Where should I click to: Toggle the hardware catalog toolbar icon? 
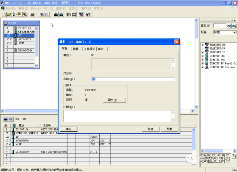coord(68,15)
